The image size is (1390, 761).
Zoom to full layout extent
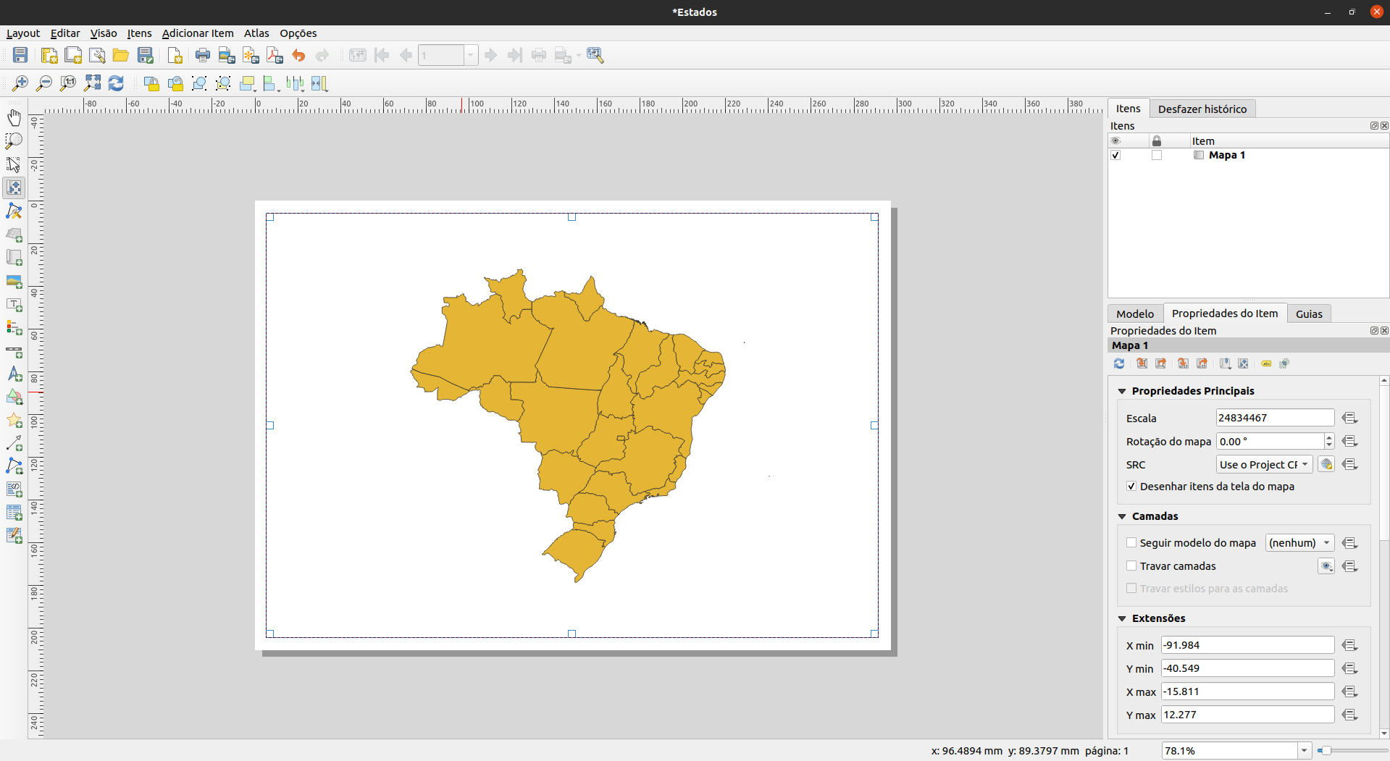(92, 83)
